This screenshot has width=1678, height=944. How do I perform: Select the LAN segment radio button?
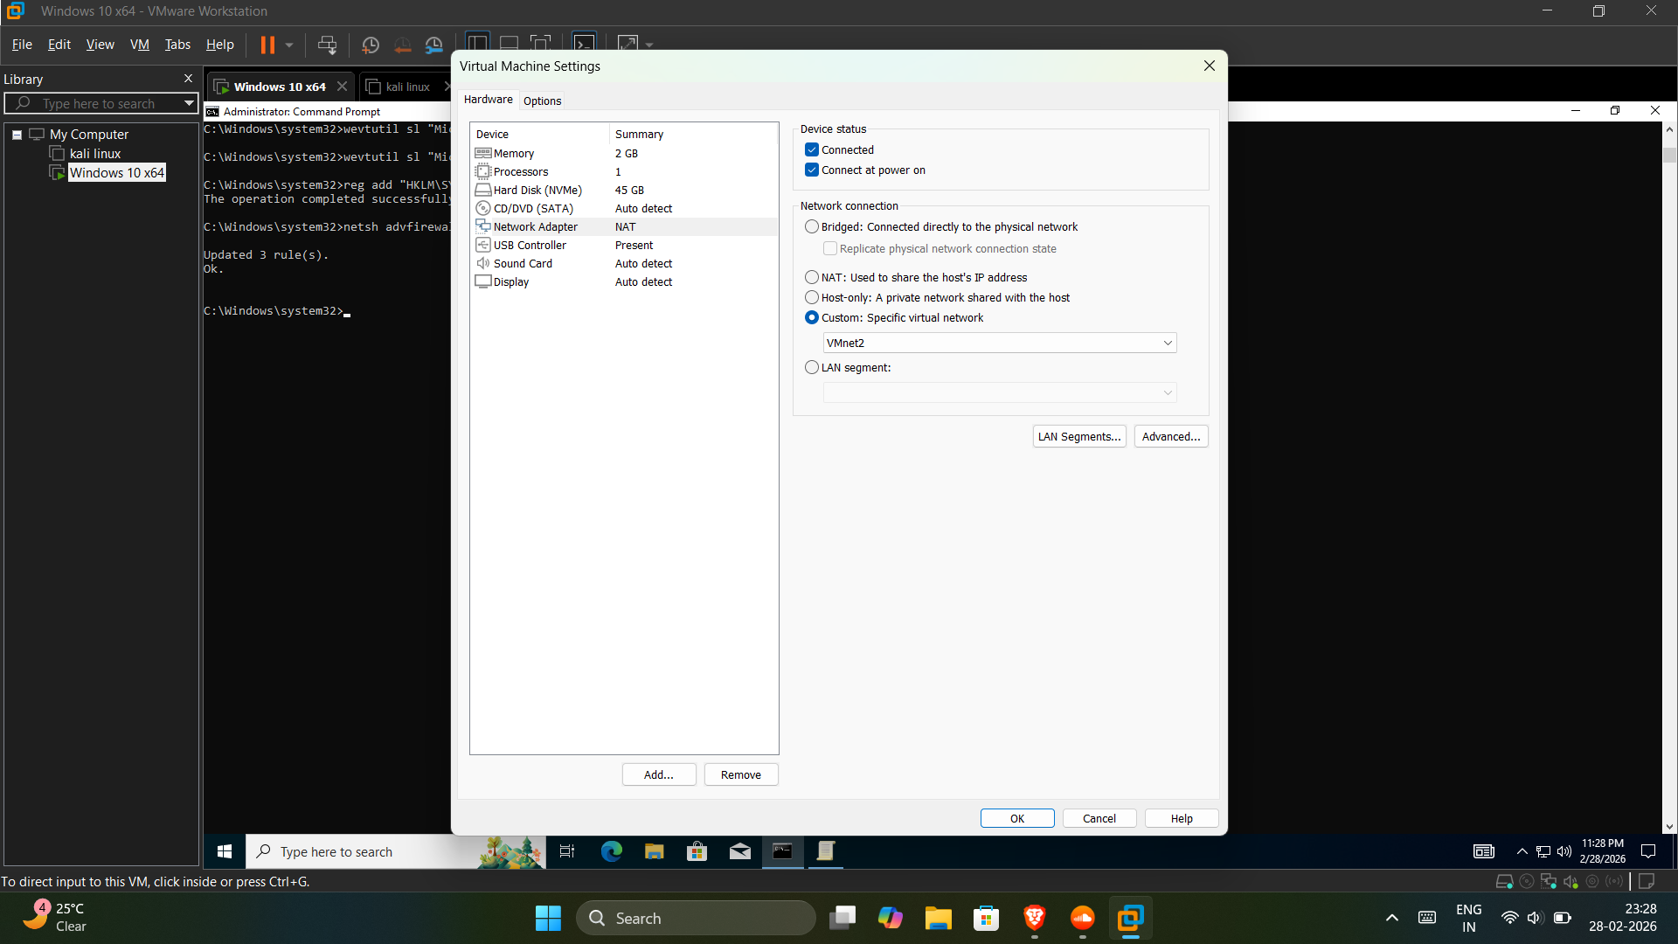[812, 367]
